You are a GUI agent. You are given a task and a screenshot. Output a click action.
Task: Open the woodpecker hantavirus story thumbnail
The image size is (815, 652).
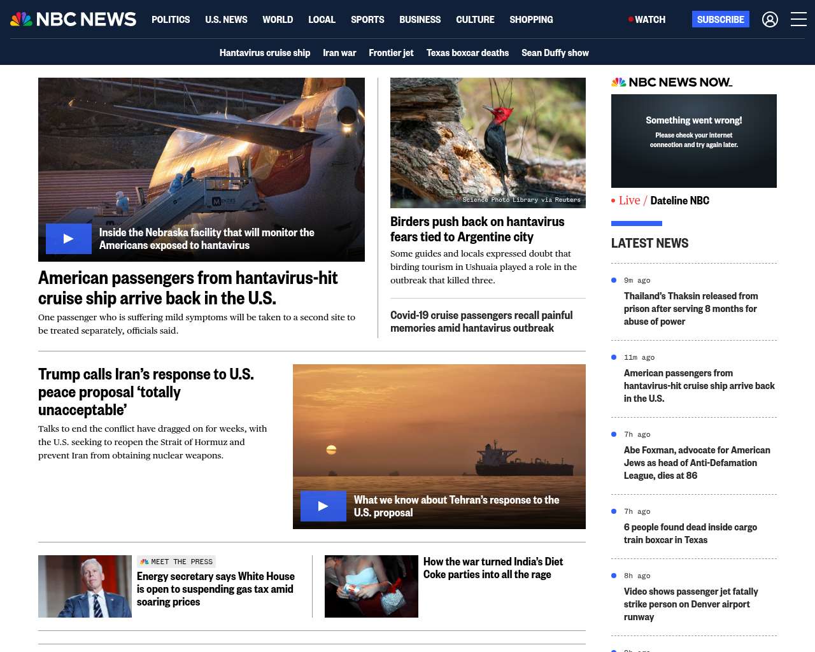488,143
